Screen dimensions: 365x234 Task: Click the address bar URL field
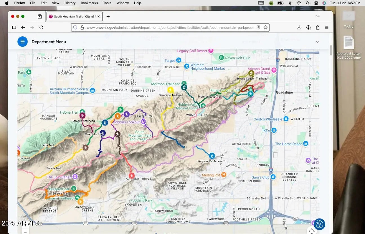pos(169,28)
